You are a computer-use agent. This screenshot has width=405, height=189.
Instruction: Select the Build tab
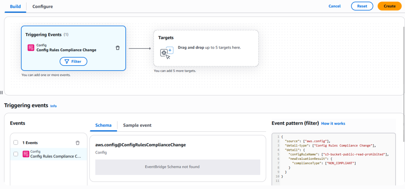[15, 6]
